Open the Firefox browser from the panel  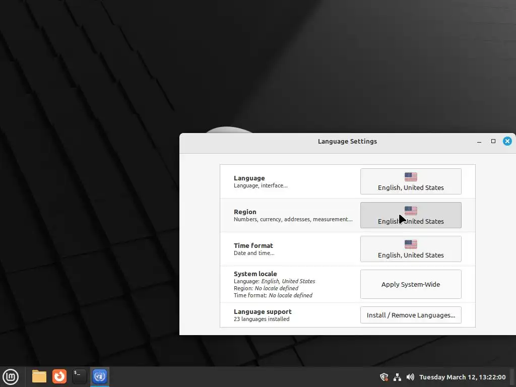pyautogui.click(x=59, y=377)
